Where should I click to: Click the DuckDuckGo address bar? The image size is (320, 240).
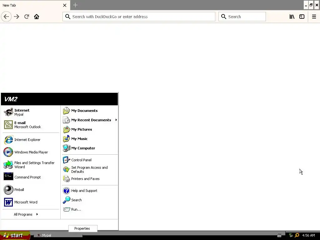[139, 17]
